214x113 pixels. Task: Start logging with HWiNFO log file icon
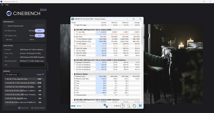pyautogui.click(x=128, y=106)
